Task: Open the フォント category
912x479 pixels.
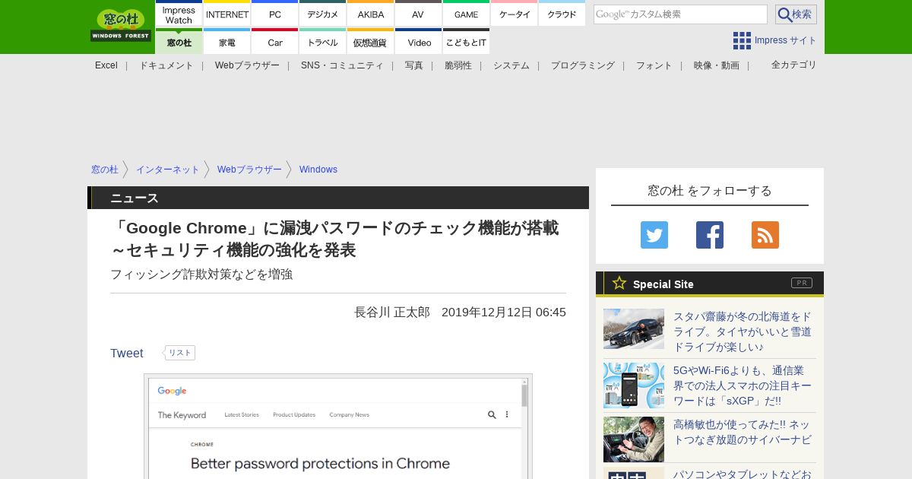Action: tap(654, 65)
